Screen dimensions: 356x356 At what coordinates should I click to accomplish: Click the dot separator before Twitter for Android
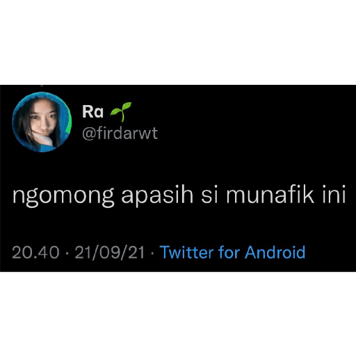click(x=152, y=253)
